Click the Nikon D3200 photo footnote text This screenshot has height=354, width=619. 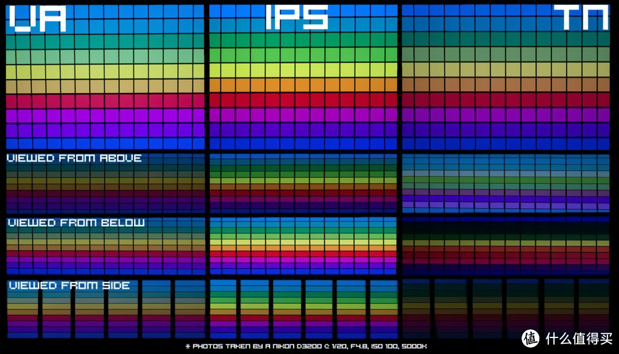coord(306,346)
